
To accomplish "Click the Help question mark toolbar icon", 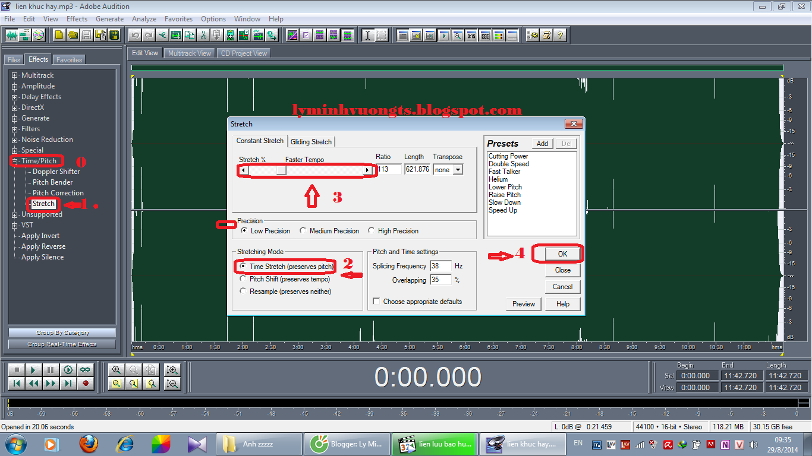I will pos(559,35).
